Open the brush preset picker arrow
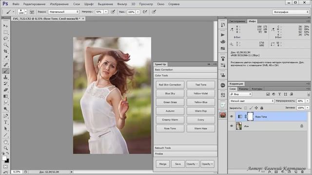 (x=26, y=12)
